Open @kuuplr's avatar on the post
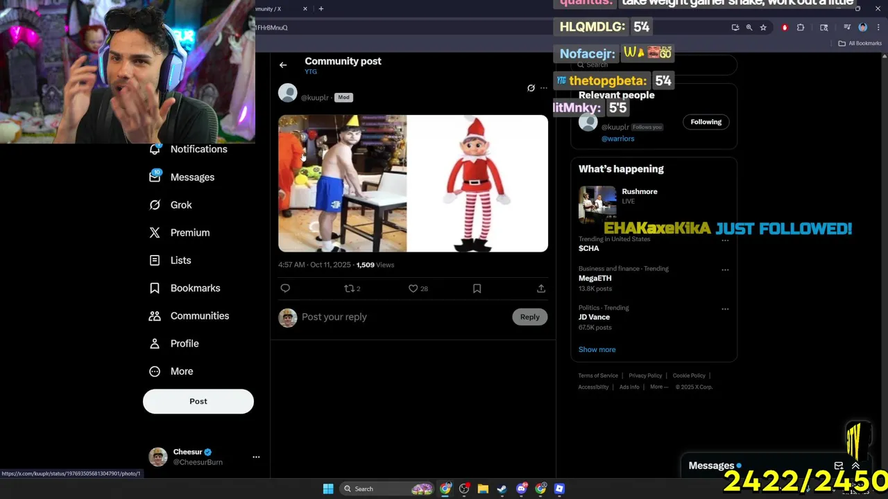Image resolution: width=888 pixels, height=499 pixels. [x=288, y=93]
